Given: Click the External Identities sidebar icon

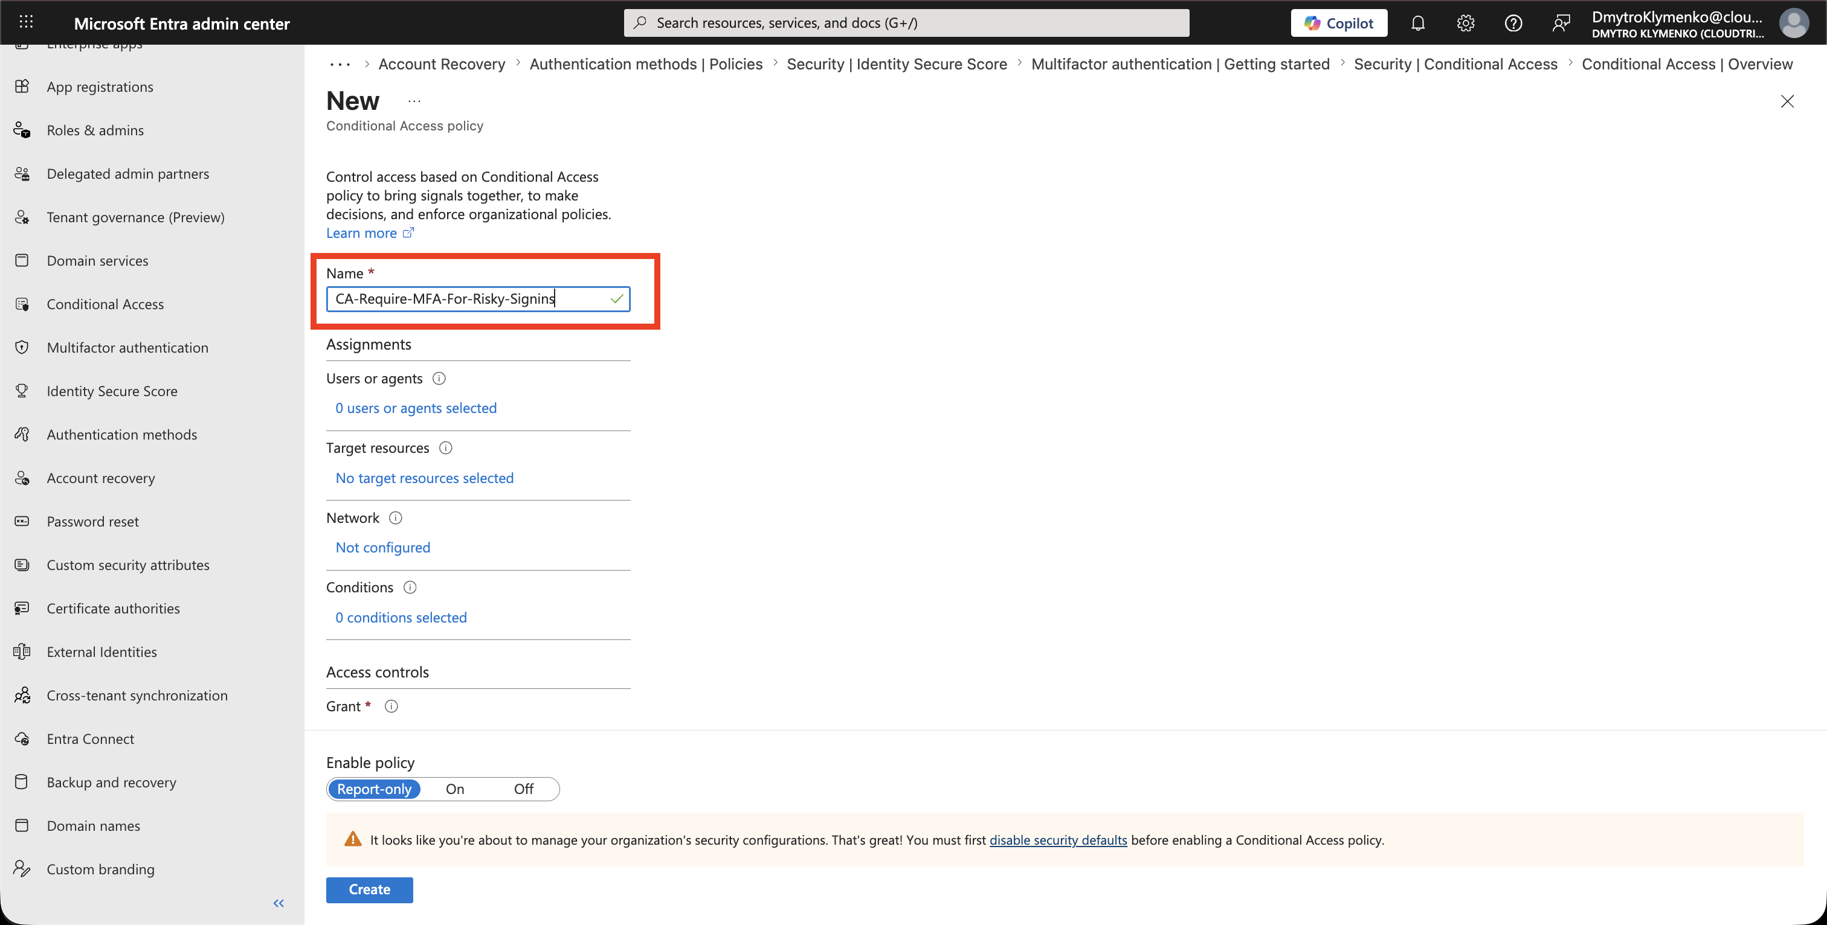Looking at the screenshot, I should 22,651.
